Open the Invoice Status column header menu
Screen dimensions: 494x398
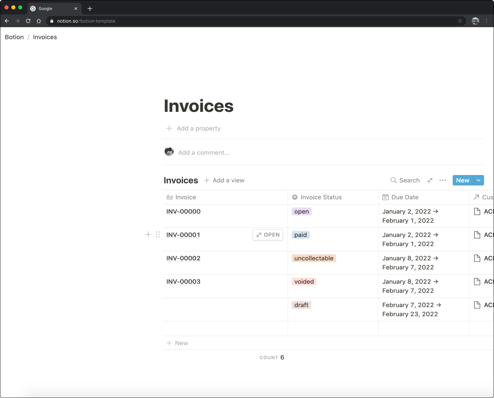[x=321, y=197]
